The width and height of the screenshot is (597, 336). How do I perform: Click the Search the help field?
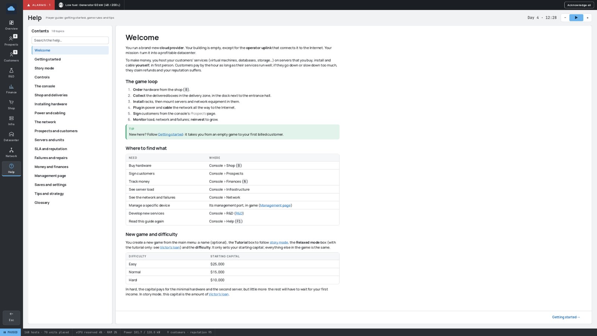coord(70,40)
